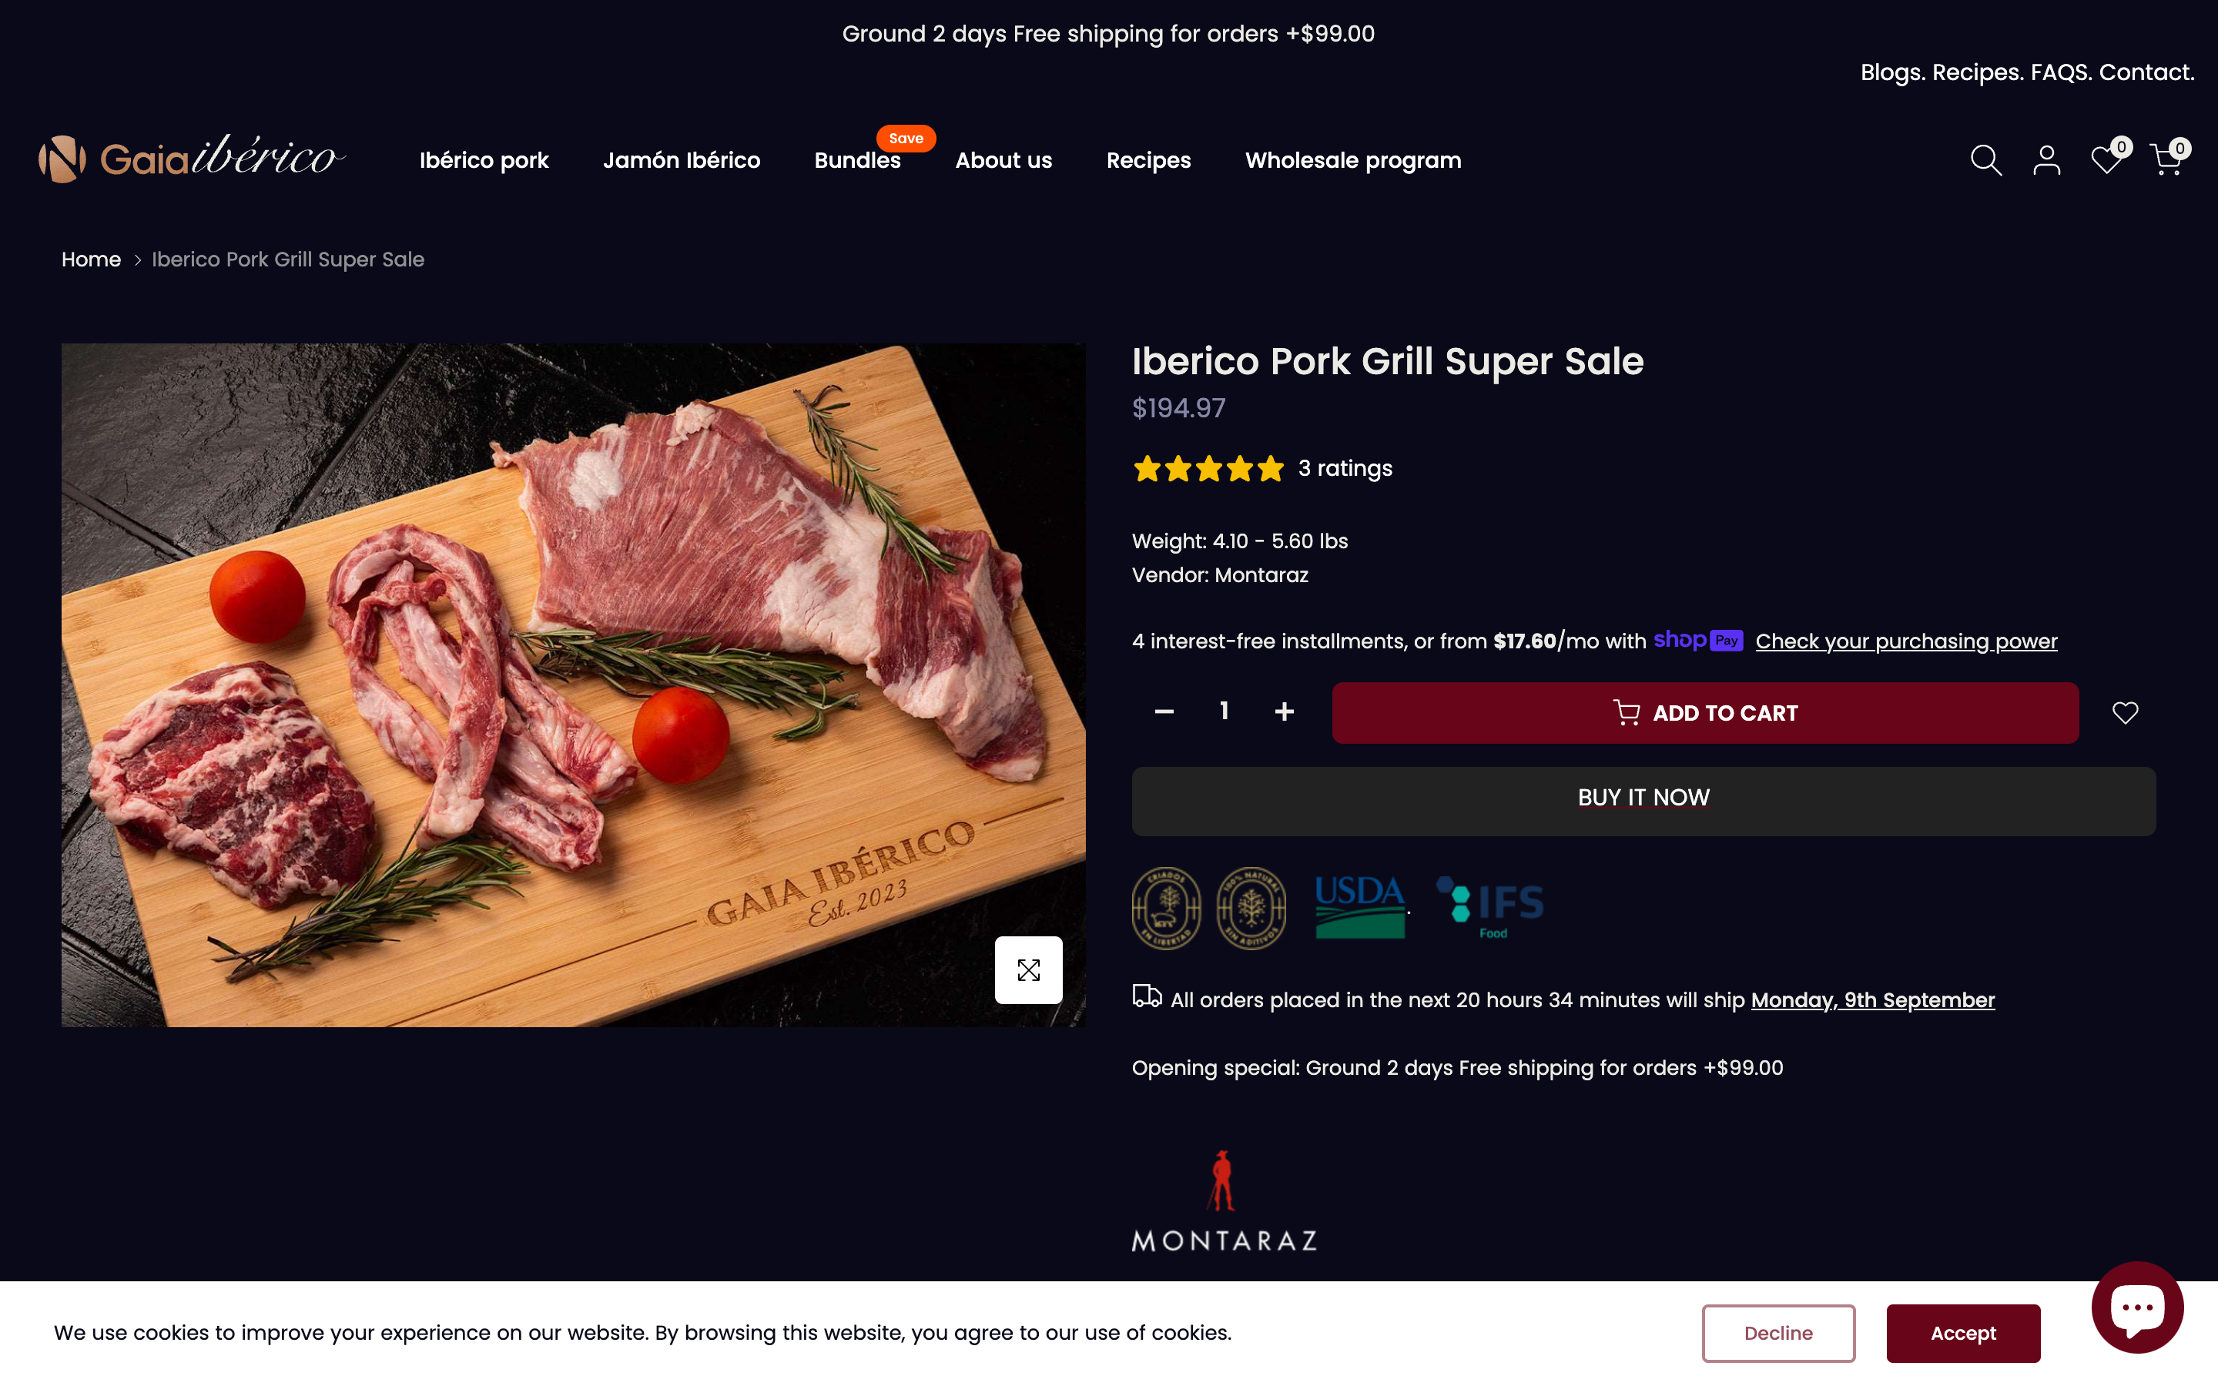Decline the cookie notice
Viewport: 2218px width, 1386px height.
pos(1778,1333)
